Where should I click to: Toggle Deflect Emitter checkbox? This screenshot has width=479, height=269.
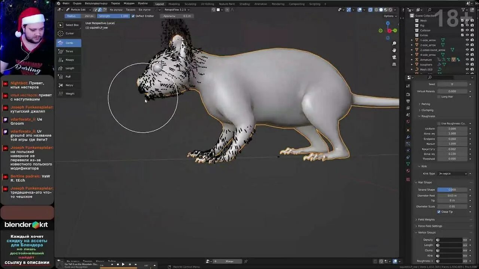click(133, 16)
